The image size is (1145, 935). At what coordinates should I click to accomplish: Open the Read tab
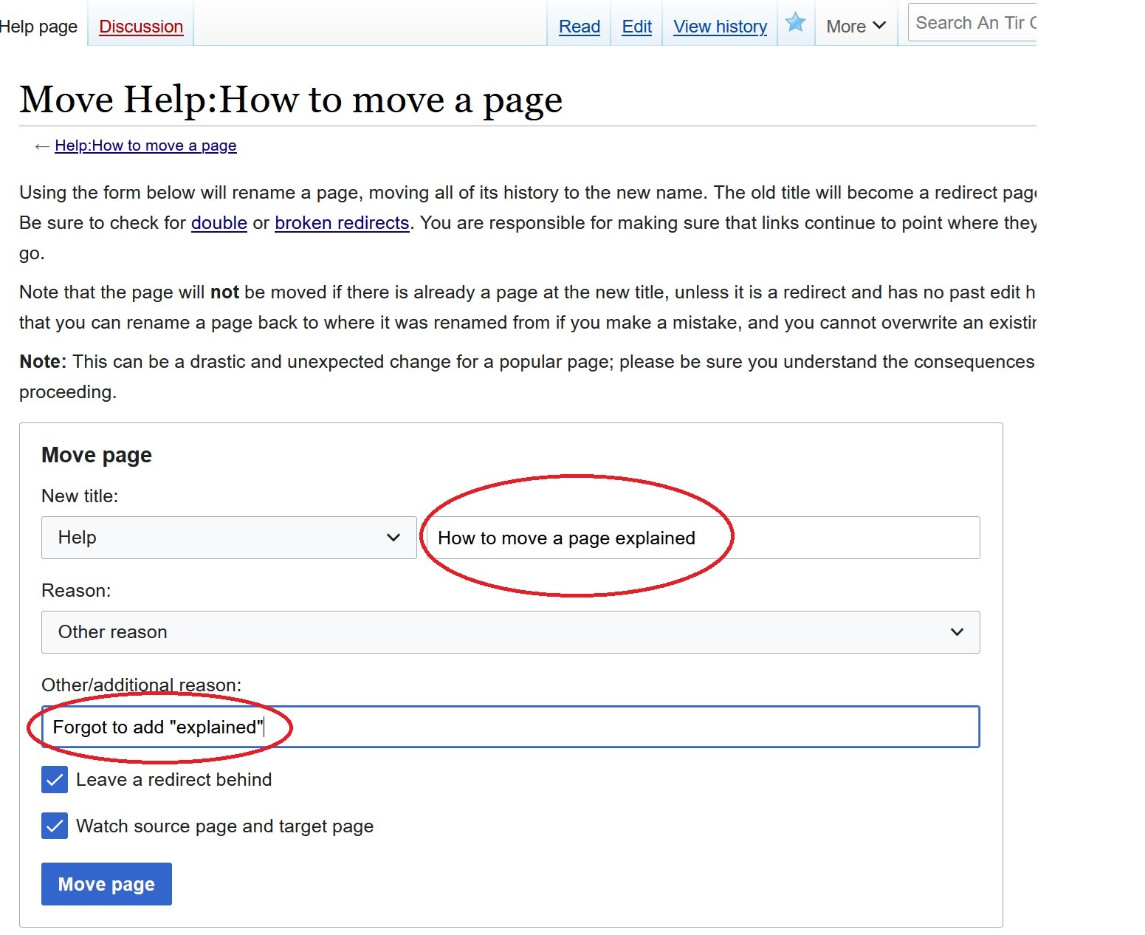tap(579, 27)
